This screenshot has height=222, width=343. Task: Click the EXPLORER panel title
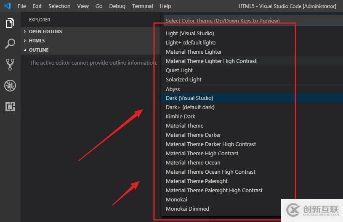coord(40,20)
